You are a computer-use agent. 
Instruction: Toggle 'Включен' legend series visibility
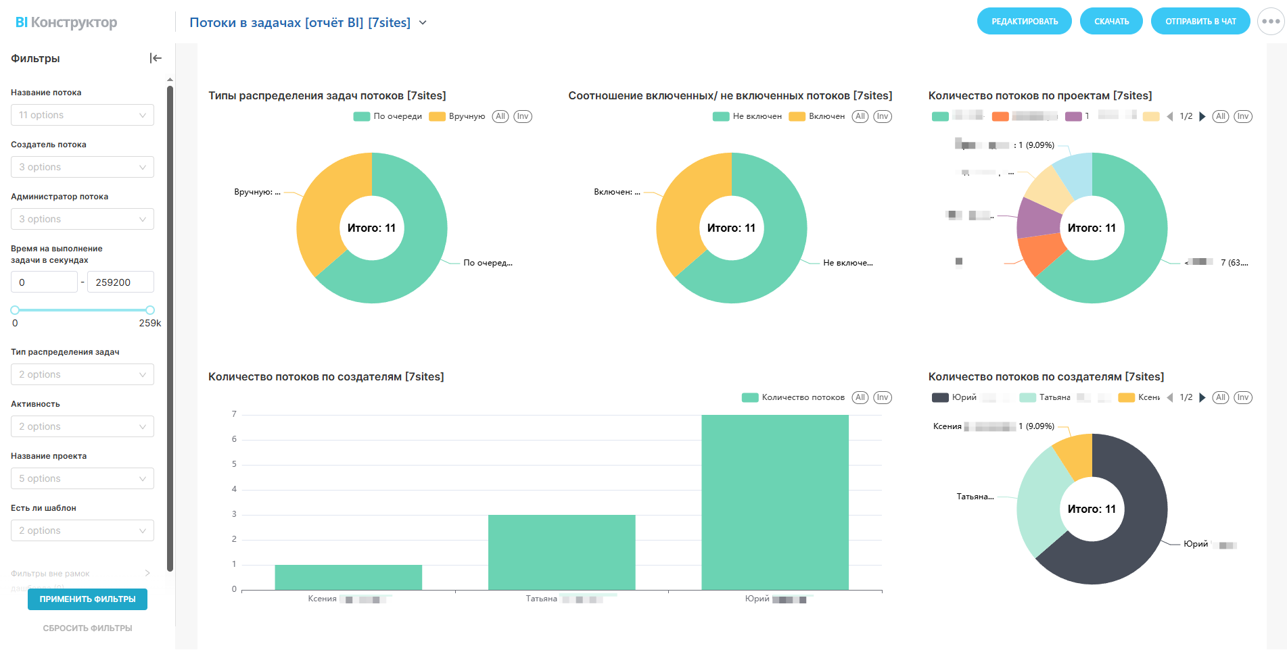tap(817, 116)
